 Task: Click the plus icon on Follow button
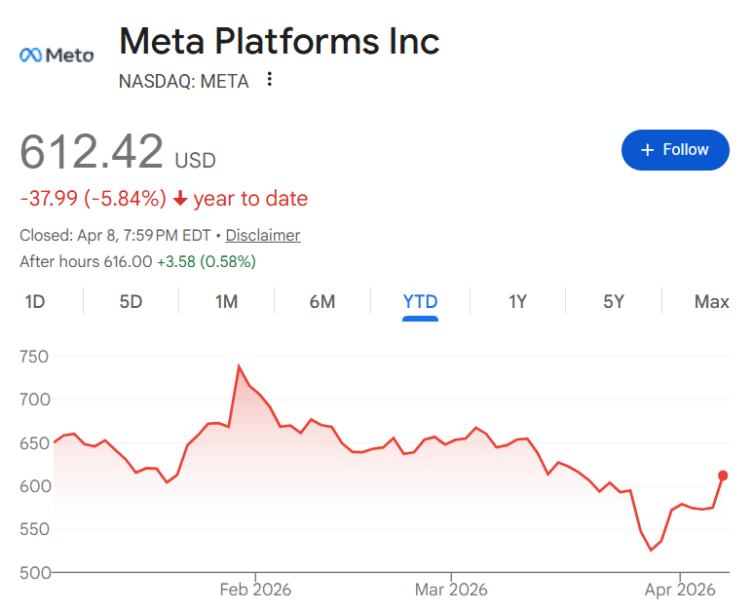648,150
